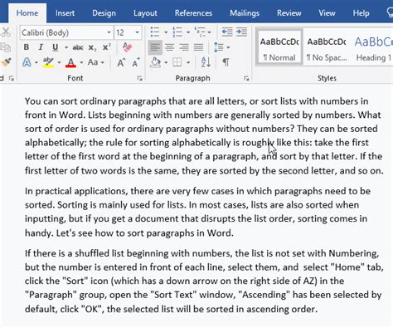Viewport: 393px width, 328px height.
Task: Open the Font dialog launcher
Action: point(139,79)
